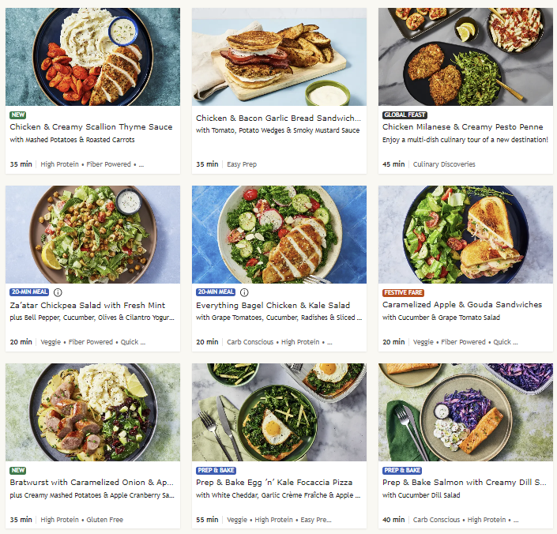
Task: Select the Caramelized Apple & Gouda Sandwiches image
Action: (x=465, y=235)
